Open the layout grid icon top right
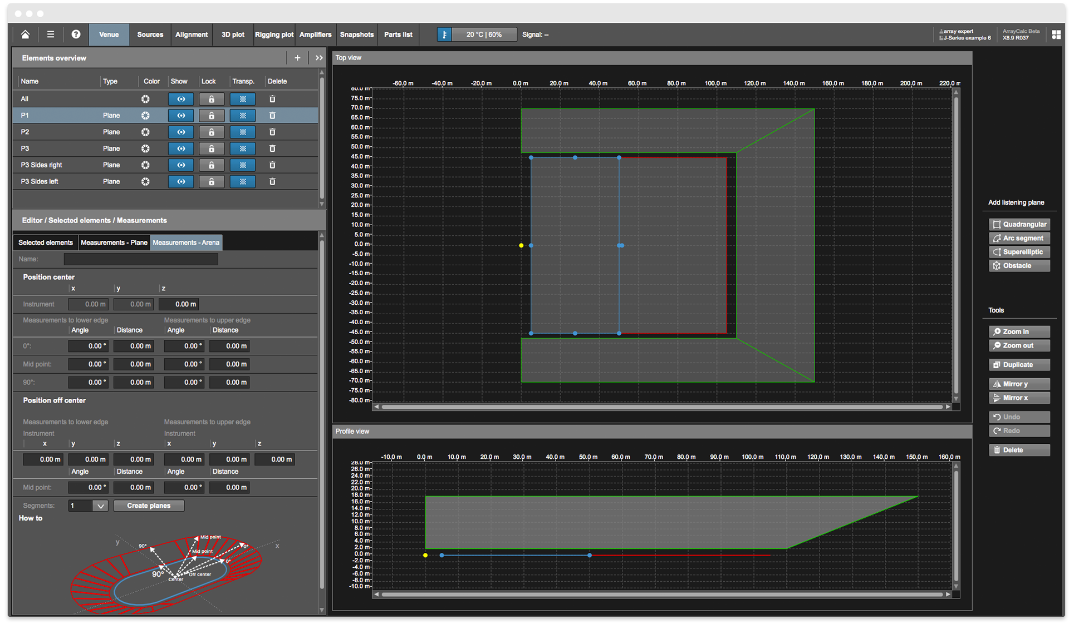The image size is (1069, 624). tap(1056, 34)
